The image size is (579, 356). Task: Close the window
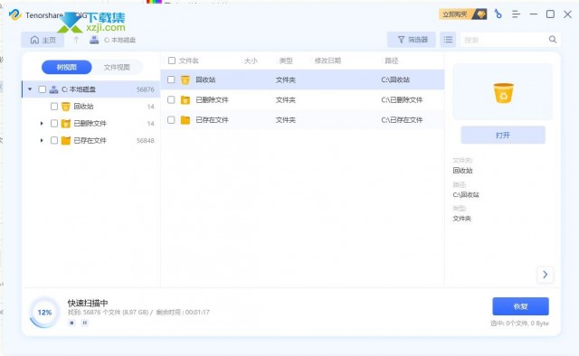pyautogui.click(x=567, y=14)
